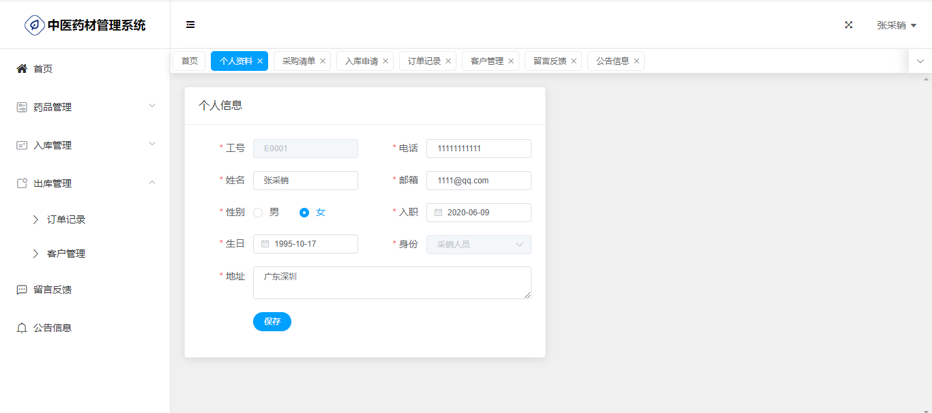The image size is (932, 413).
Task: Click the calendar icon in 生日 field
Action: [x=265, y=244]
